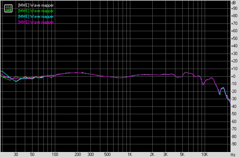This screenshot has width=240, height=158.
Task: Click the +20 dB axis label
Action: (x=234, y=61)
